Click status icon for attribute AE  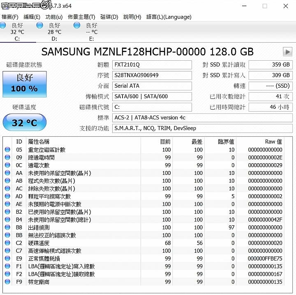pos(7,204)
